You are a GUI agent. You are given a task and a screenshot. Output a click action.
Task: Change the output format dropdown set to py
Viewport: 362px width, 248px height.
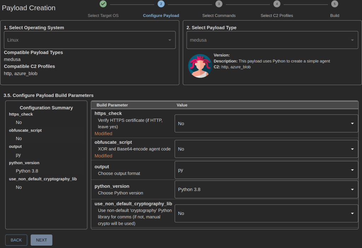coord(266,170)
